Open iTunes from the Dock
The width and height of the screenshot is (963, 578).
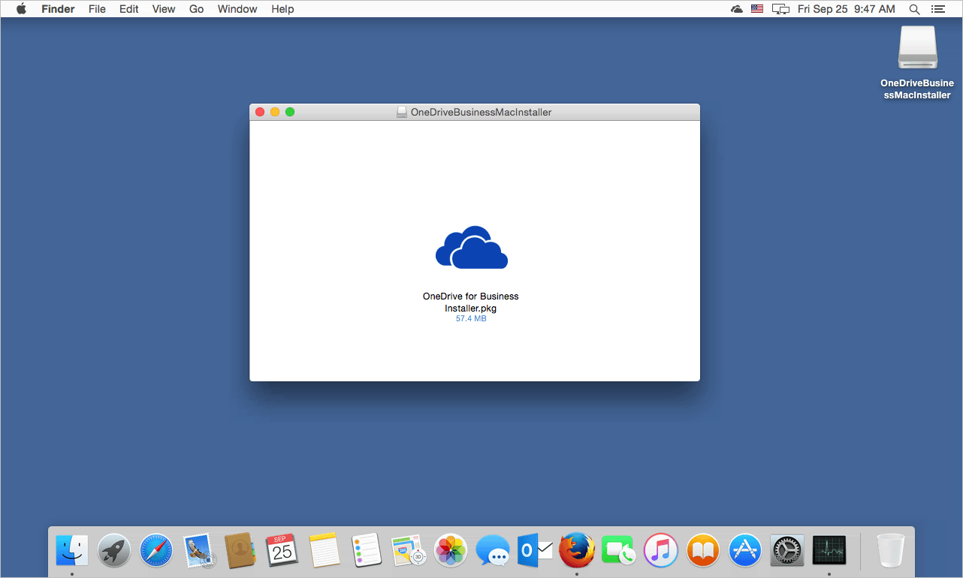[x=661, y=551]
